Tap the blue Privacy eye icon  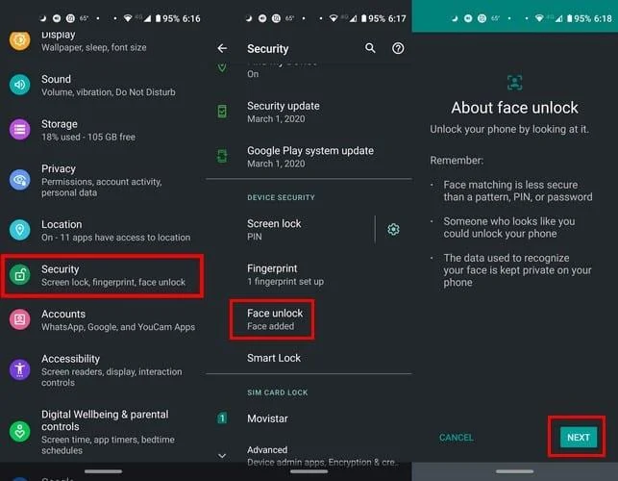(20, 180)
